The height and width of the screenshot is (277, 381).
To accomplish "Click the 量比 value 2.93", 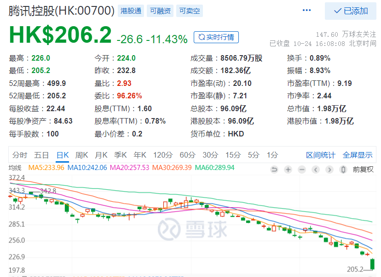I will click(124, 84).
